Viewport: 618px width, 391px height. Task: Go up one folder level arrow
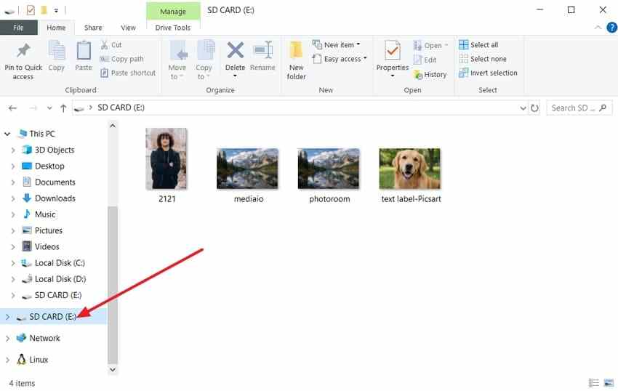click(63, 108)
